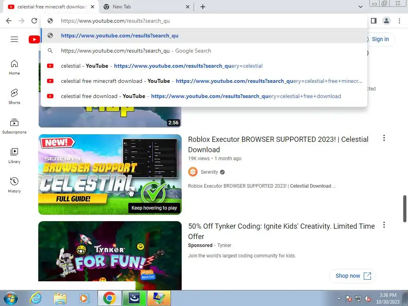Click Chrome icon in the taskbar

(109, 298)
